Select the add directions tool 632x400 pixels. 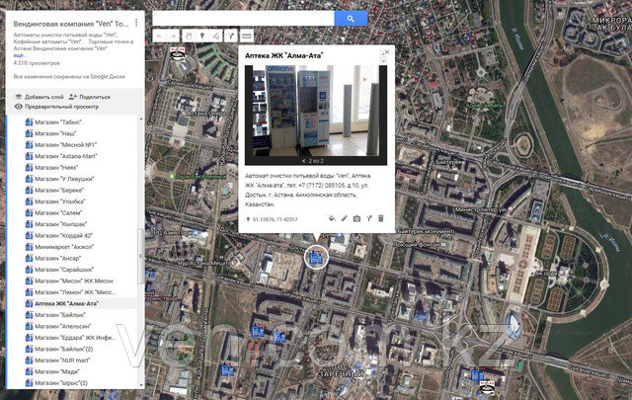click(230, 37)
